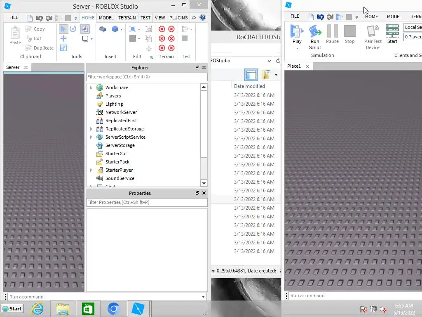Viewport: 422px width, 317px height.
Task: Click Play in the Place1 Simulation group
Action: click(297, 35)
